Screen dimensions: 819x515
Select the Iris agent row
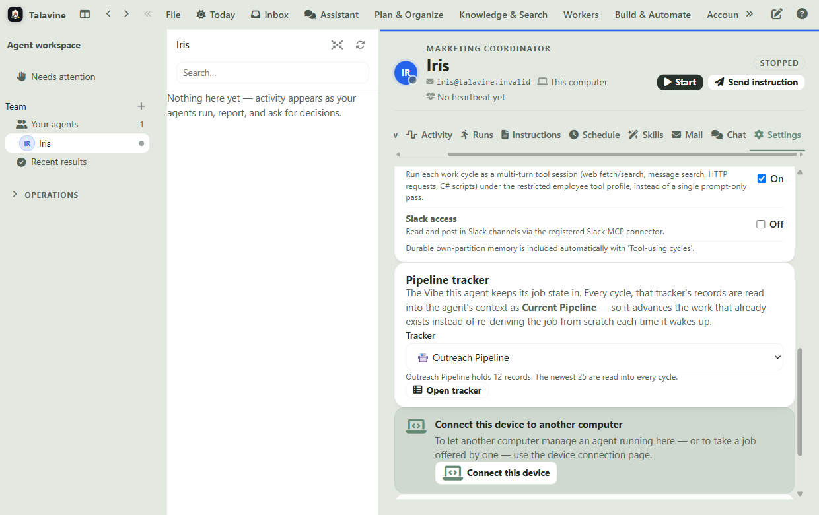tap(77, 143)
